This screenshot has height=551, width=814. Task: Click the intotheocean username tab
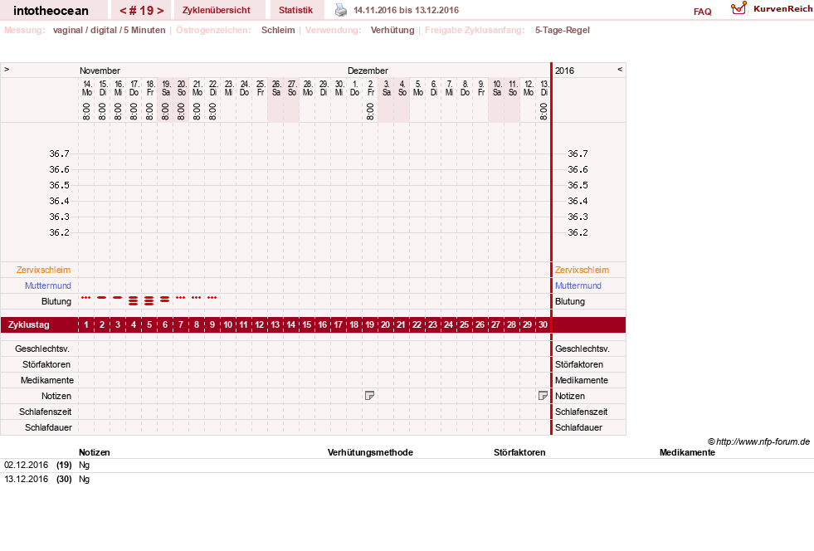click(51, 11)
